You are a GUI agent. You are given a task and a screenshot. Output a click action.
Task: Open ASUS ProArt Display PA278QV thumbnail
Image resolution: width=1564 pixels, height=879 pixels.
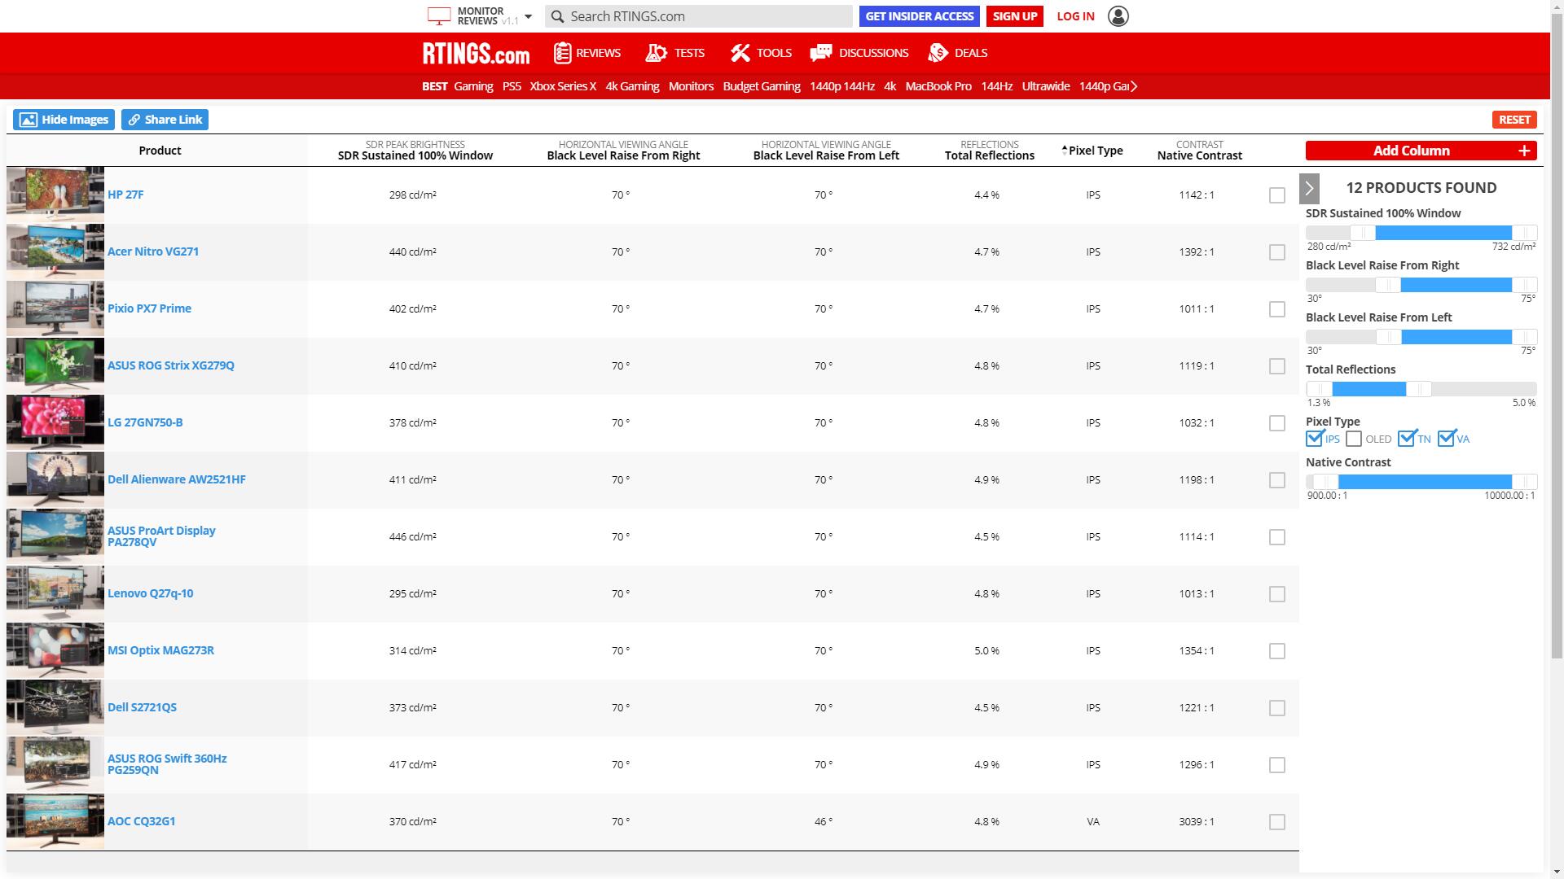click(55, 536)
